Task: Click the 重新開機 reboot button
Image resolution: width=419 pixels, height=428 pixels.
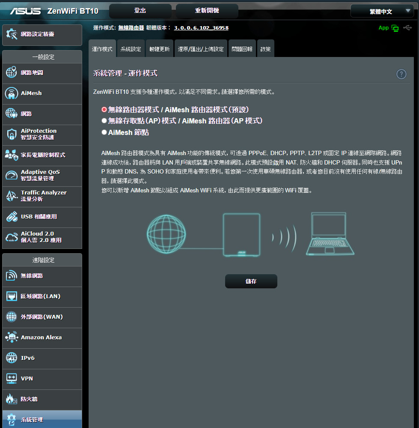Action: click(x=207, y=11)
